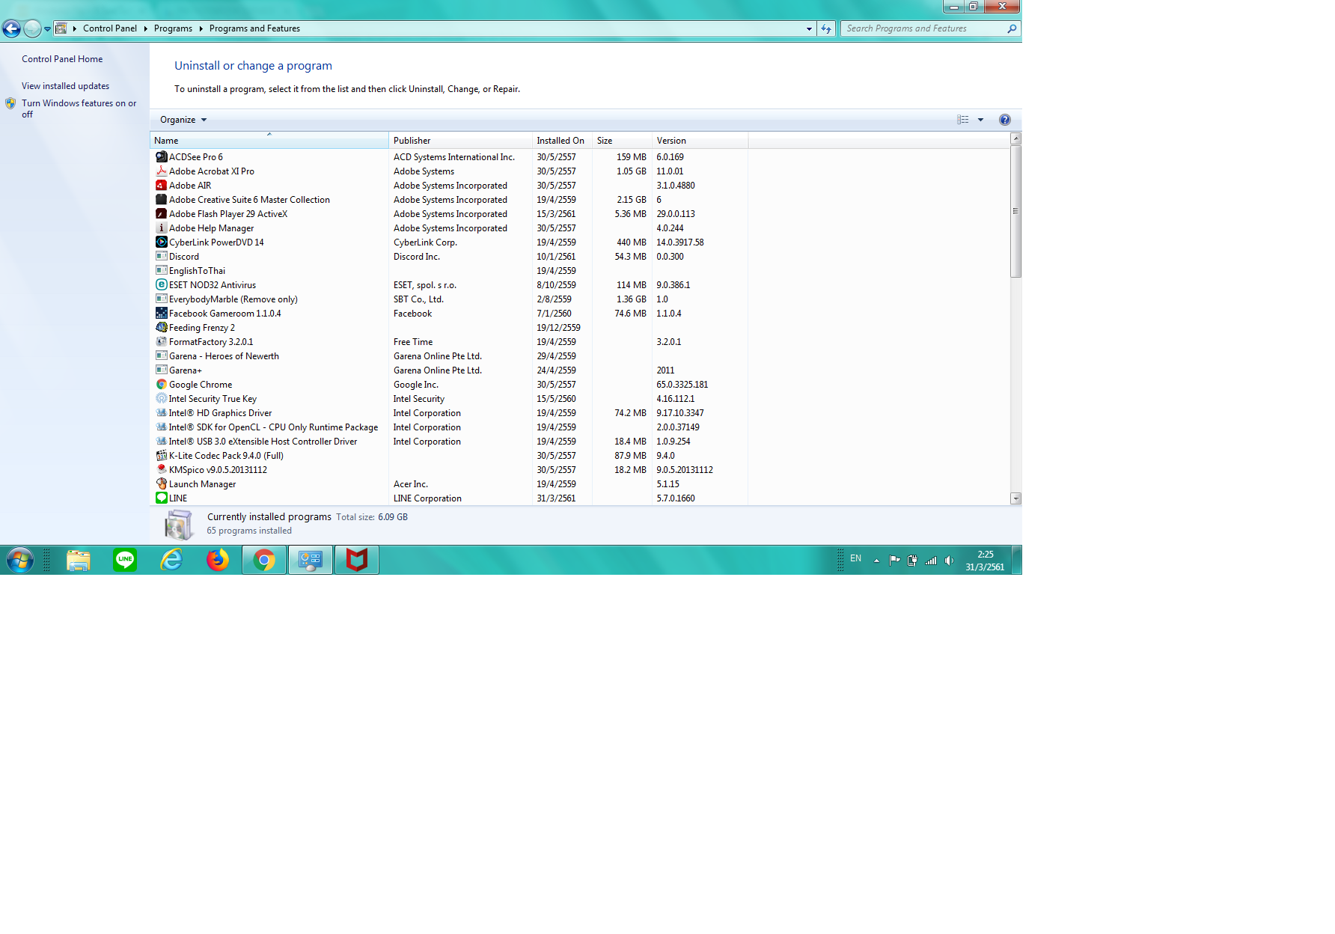Screen dimensions: 1335x934
Task: Sort by the Publisher column header
Action: click(x=460, y=141)
